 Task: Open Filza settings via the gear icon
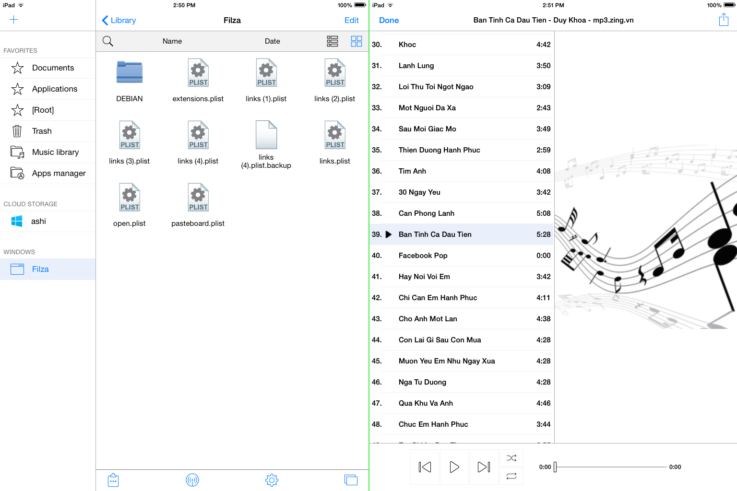click(x=272, y=479)
